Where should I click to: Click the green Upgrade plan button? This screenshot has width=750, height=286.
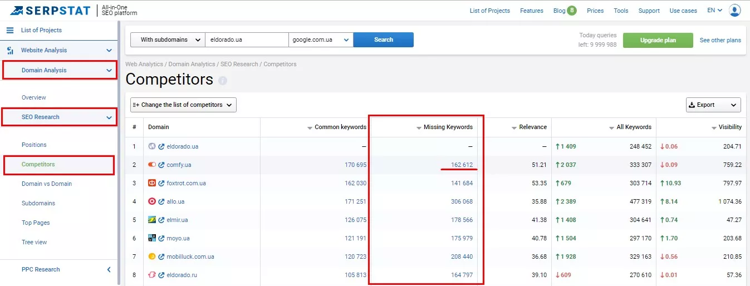658,40
